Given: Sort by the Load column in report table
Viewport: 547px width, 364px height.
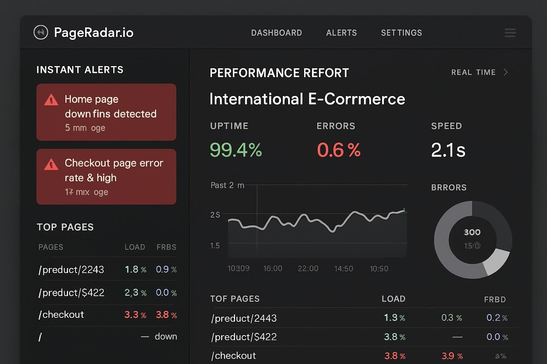Looking at the screenshot, I should coord(393,299).
